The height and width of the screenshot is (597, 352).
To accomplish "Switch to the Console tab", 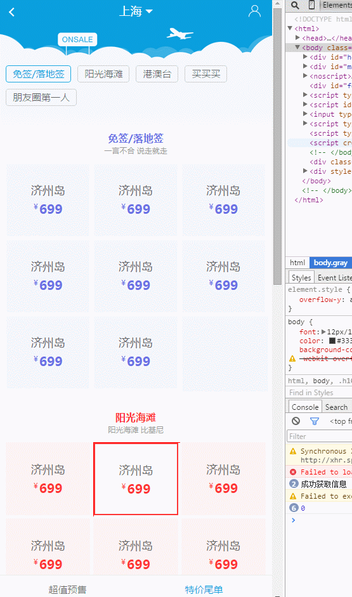I will (305, 407).
